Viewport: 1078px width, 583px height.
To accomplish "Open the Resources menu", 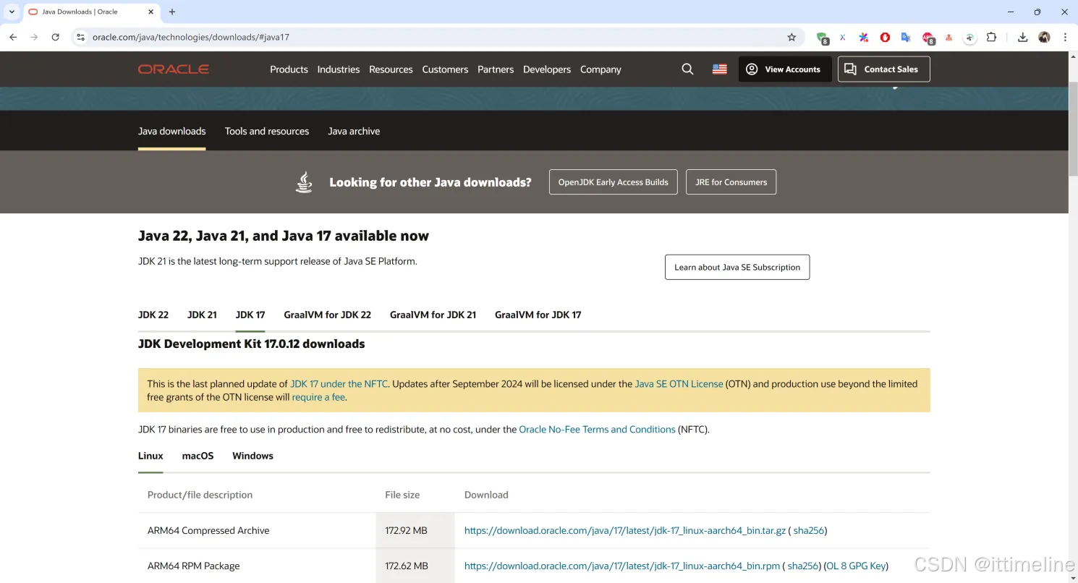I will (391, 69).
